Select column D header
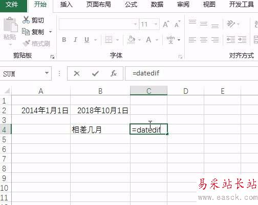 tap(186, 91)
